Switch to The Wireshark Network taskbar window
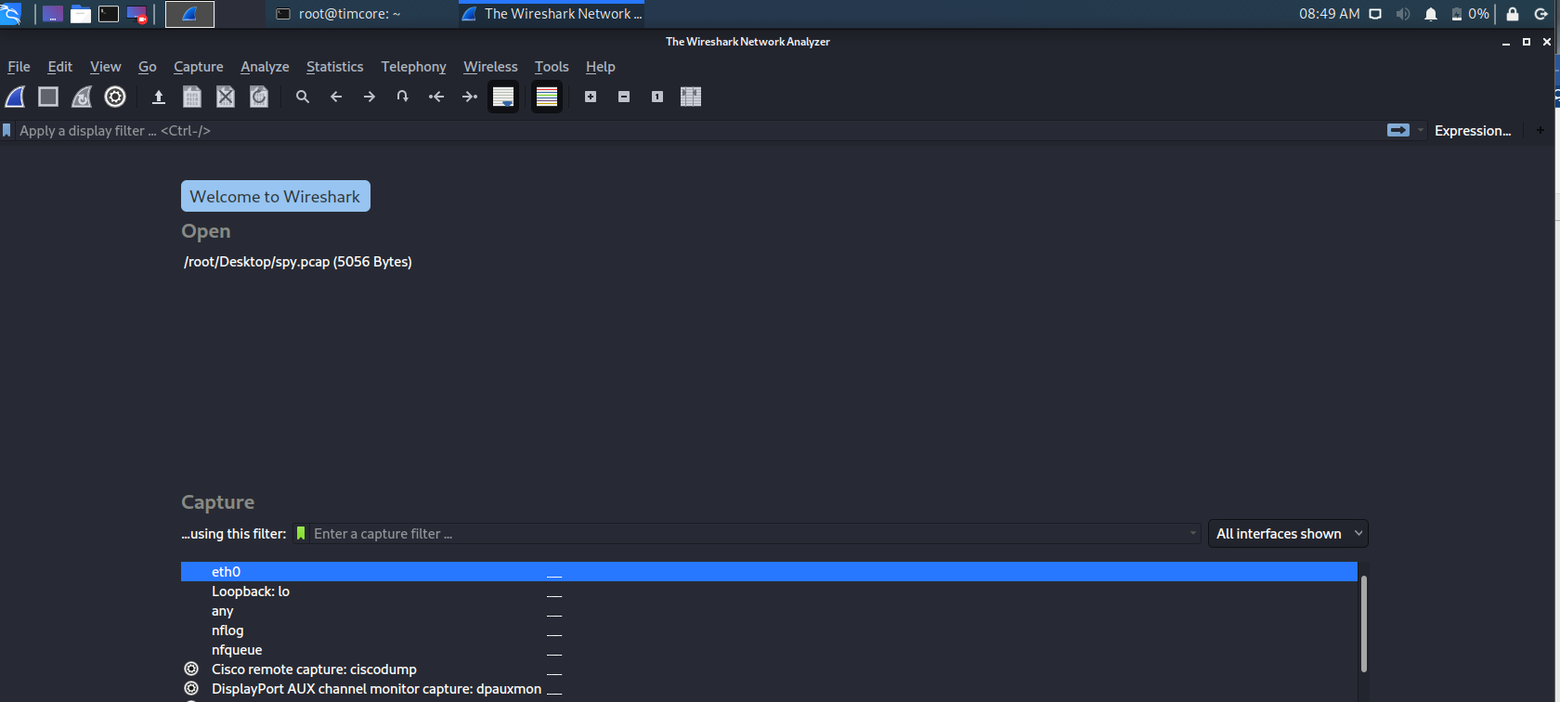The height and width of the screenshot is (702, 1560). [552, 14]
